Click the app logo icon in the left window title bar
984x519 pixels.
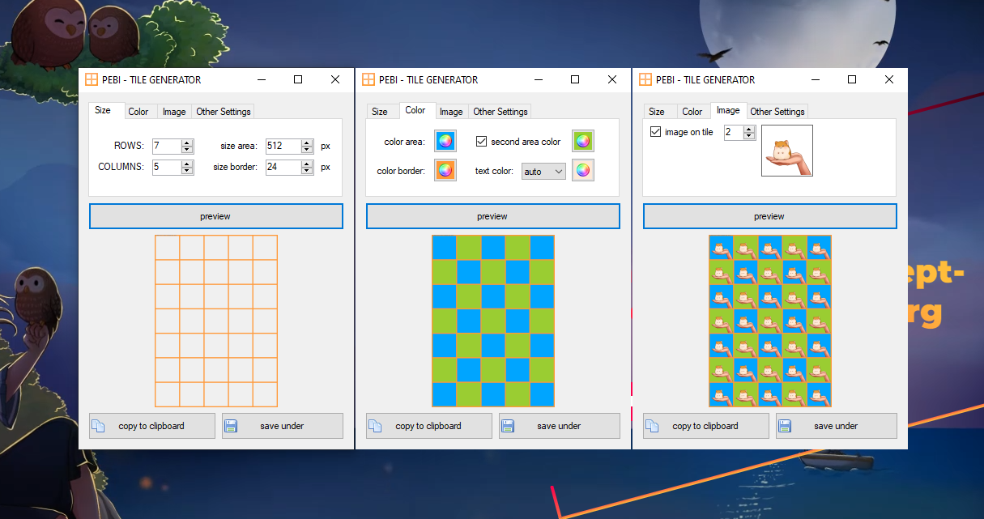pyautogui.click(x=92, y=79)
